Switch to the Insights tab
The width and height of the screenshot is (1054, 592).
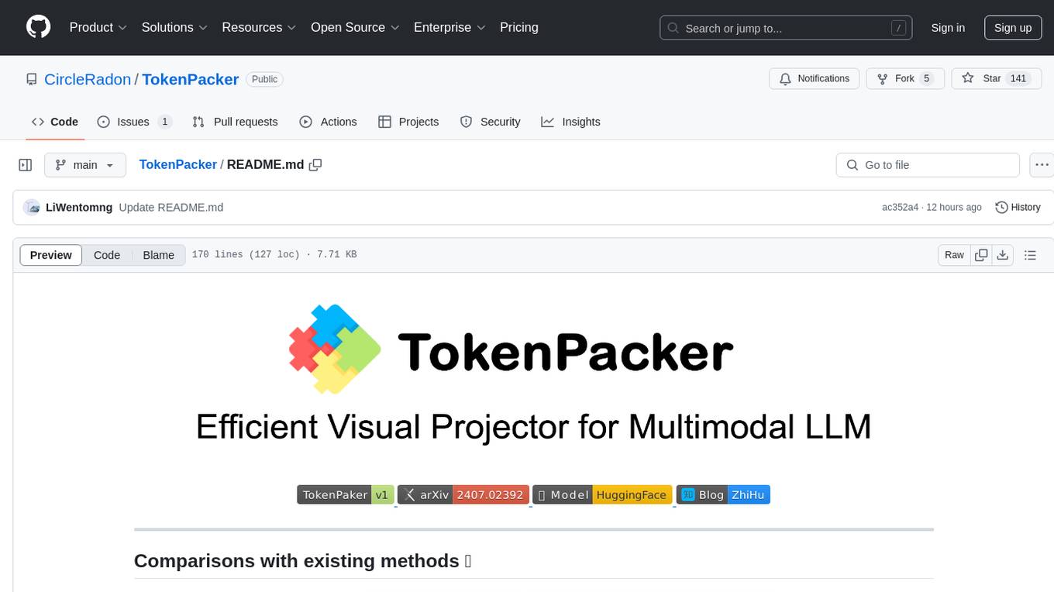570,122
